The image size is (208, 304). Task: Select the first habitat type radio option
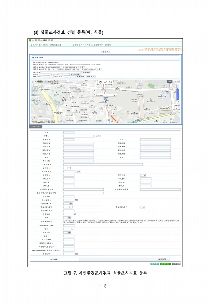[64, 221]
